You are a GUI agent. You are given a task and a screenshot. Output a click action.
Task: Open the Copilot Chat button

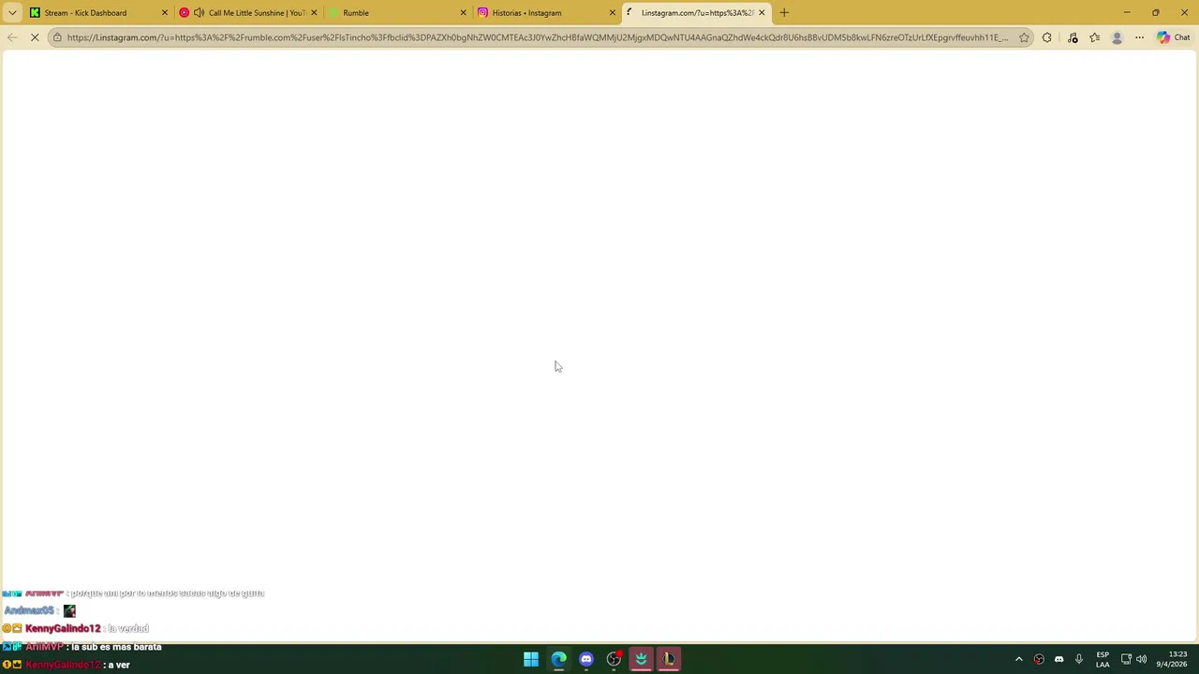(x=1174, y=37)
